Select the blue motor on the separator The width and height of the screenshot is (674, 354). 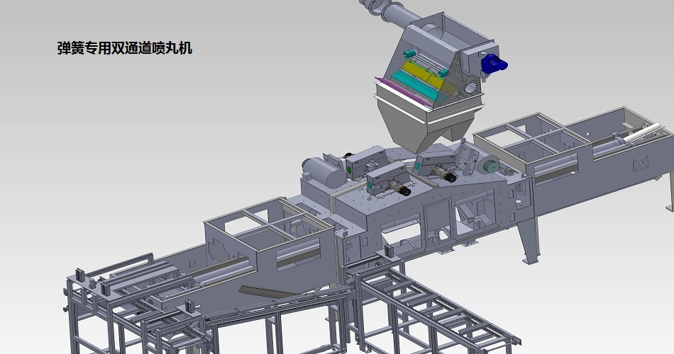pyautogui.click(x=495, y=64)
